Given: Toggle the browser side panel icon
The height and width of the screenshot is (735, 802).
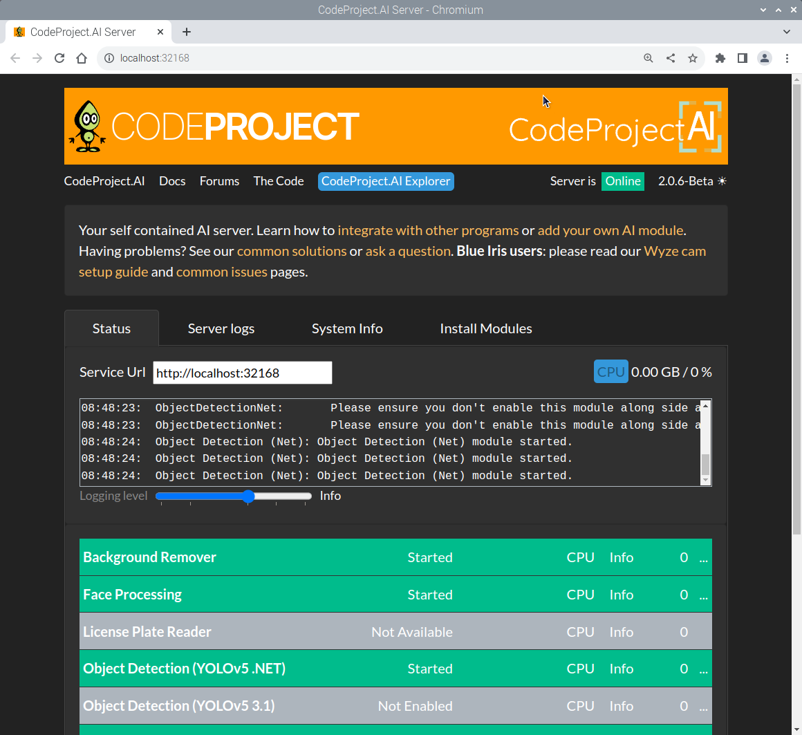Looking at the screenshot, I should click(742, 58).
